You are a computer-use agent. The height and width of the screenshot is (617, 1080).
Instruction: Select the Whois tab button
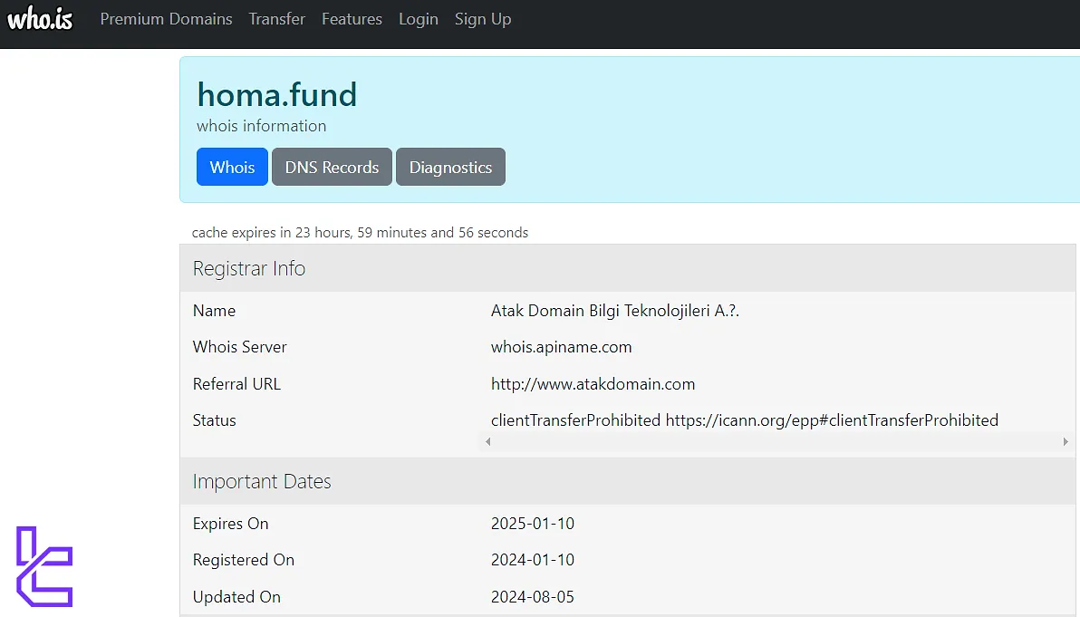coord(232,167)
